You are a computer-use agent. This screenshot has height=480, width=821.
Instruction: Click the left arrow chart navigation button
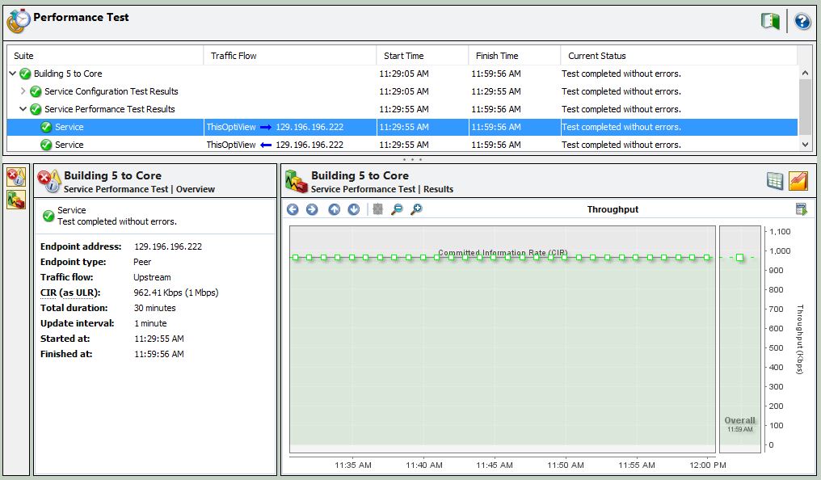click(293, 209)
